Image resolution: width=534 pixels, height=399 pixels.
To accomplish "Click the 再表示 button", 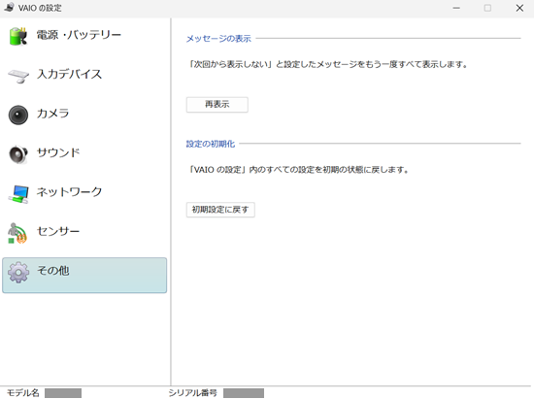I will pos(217,105).
